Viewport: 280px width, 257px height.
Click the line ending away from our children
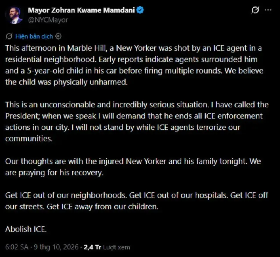[x=82, y=207]
